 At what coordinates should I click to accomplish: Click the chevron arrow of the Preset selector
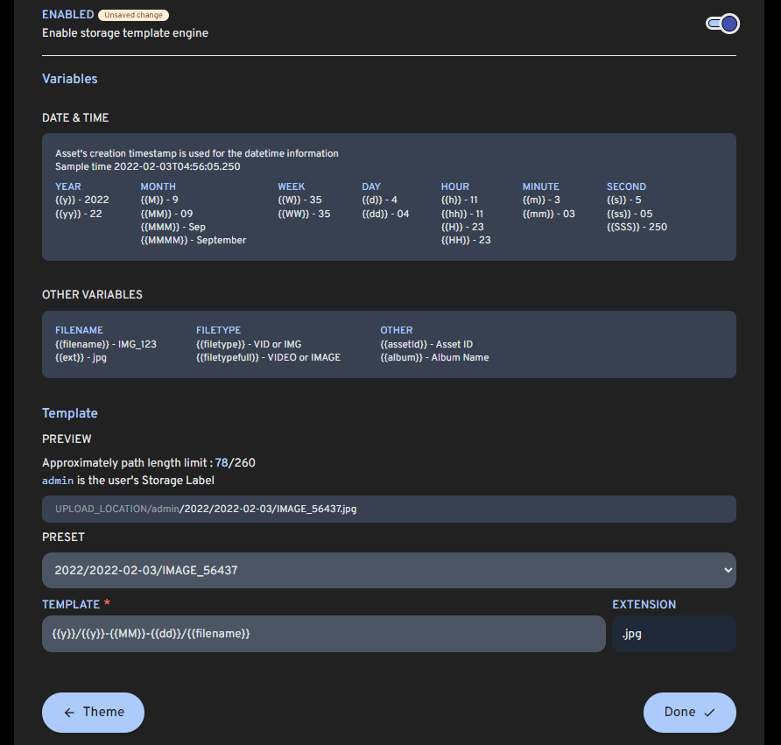coord(728,570)
